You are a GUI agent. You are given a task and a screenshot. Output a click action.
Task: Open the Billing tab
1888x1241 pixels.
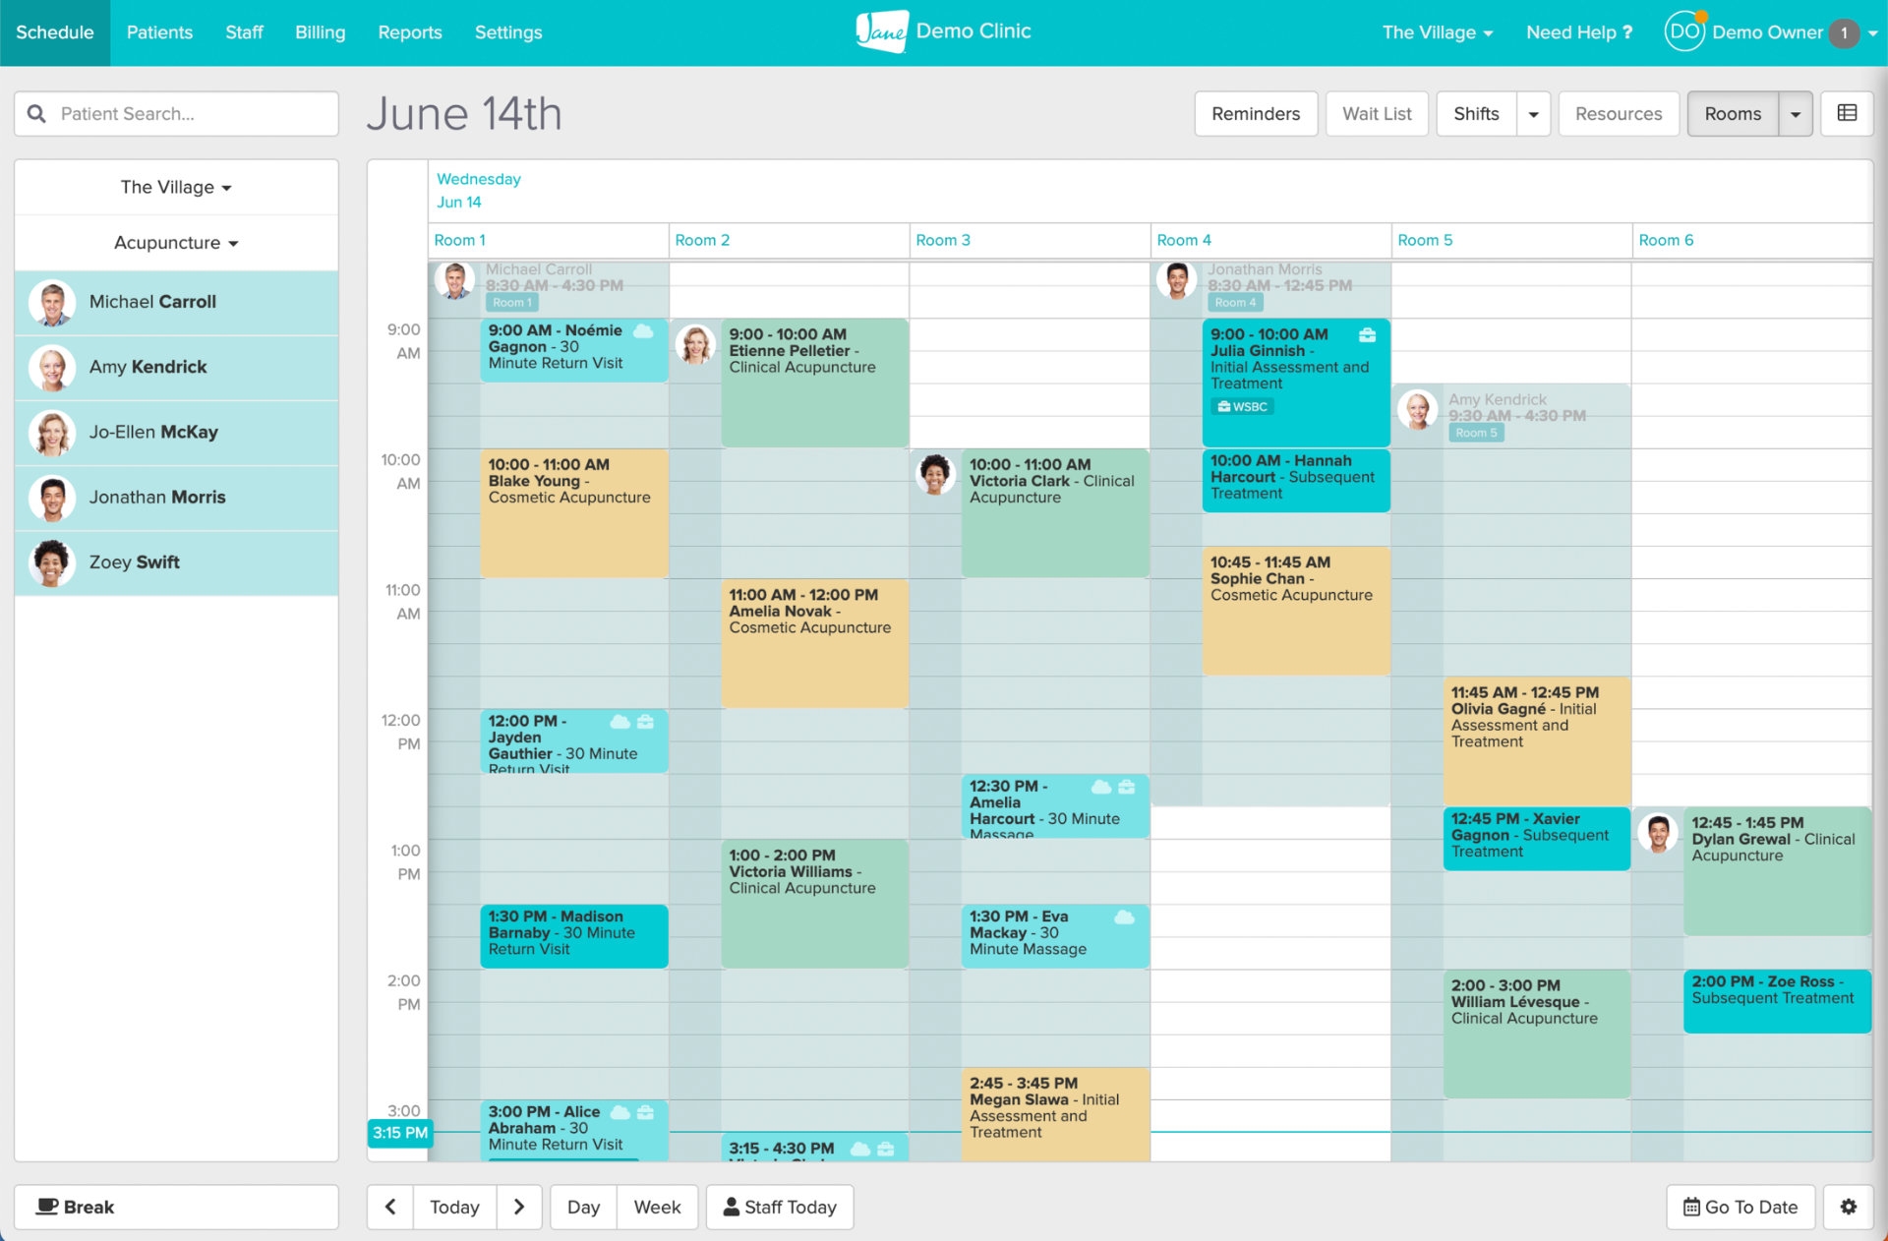coord(320,32)
